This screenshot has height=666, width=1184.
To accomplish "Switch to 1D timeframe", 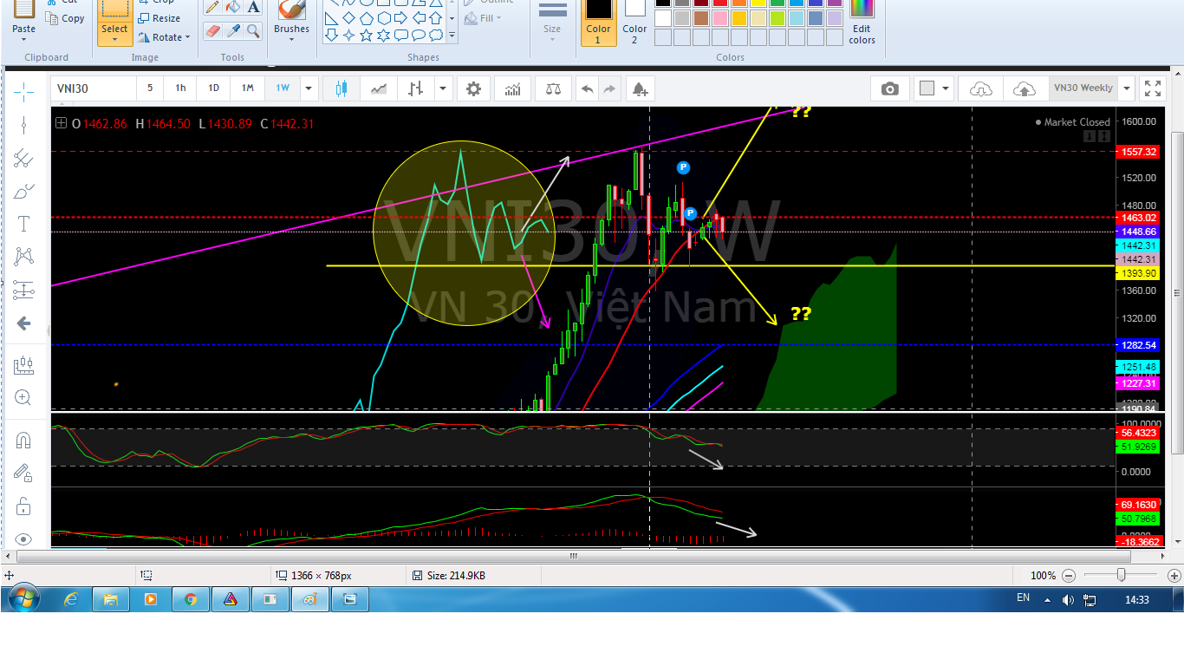I will (x=213, y=88).
